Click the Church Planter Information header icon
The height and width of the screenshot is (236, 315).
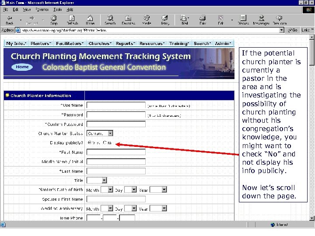tap(7, 95)
